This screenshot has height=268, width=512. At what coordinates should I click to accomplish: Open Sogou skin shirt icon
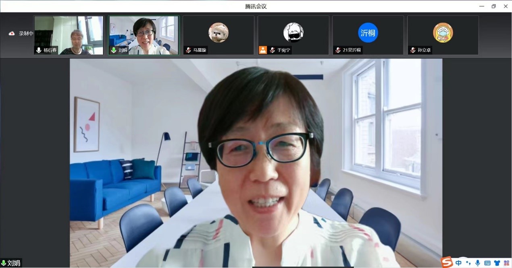coord(497,263)
